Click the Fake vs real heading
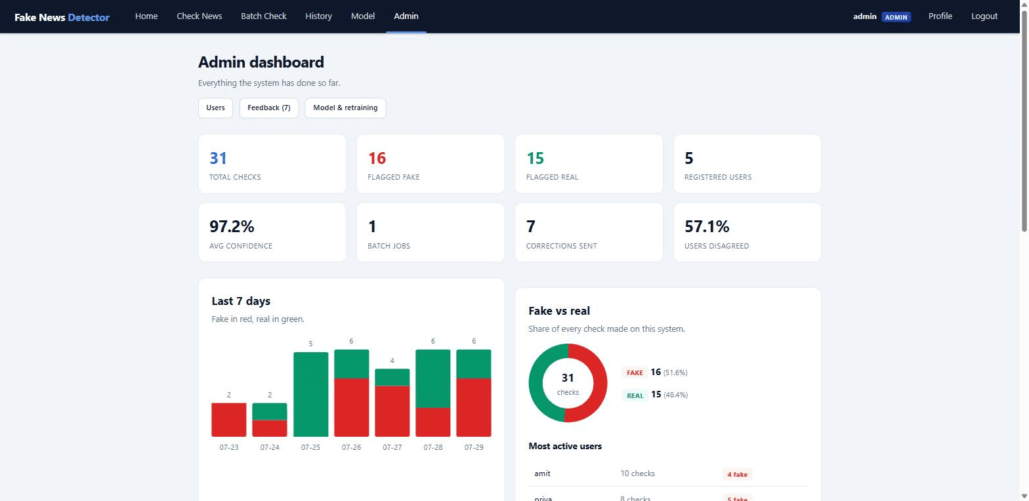The width and height of the screenshot is (1029, 501). click(559, 311)
